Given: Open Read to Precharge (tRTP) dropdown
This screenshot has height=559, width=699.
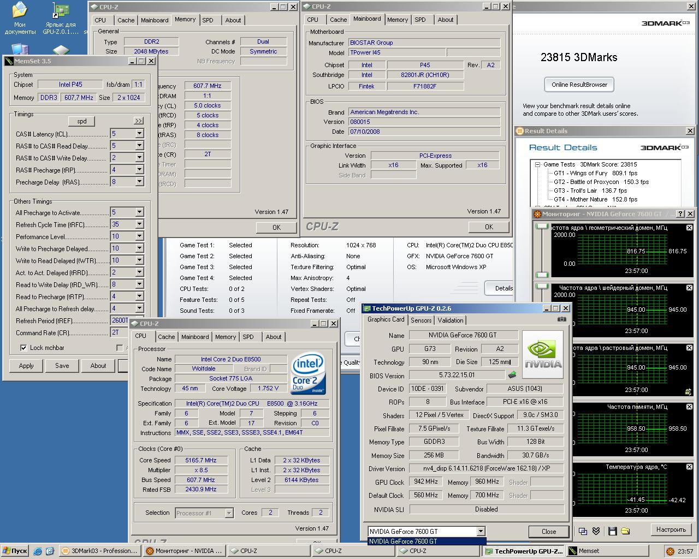Looking at the screenshot, I should pyautogui.click(x=139, y=296).
